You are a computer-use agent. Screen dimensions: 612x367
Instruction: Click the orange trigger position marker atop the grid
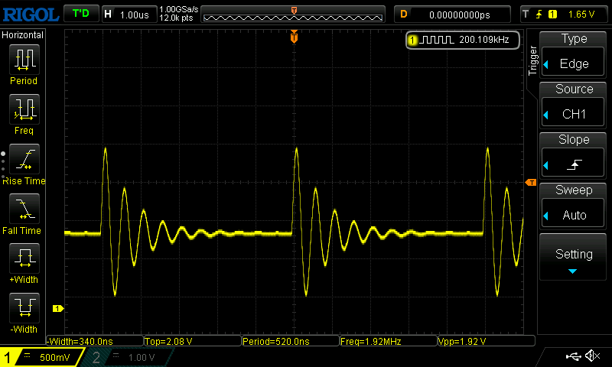[x=294, y=37]
